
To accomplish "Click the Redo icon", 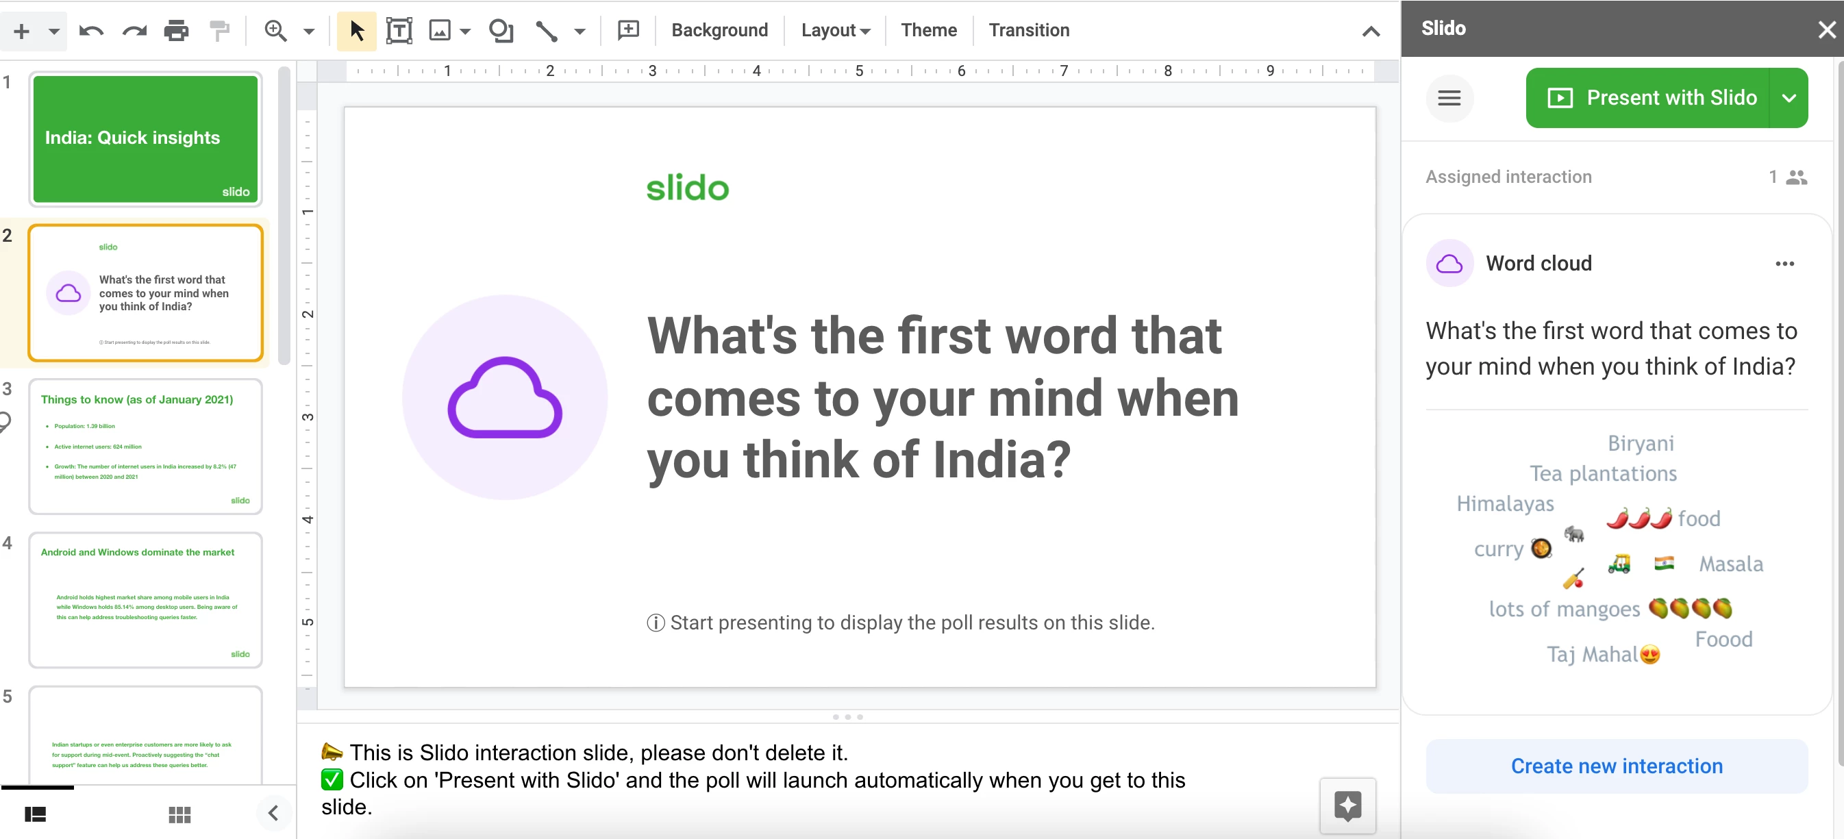I will (x=133, y=31).
